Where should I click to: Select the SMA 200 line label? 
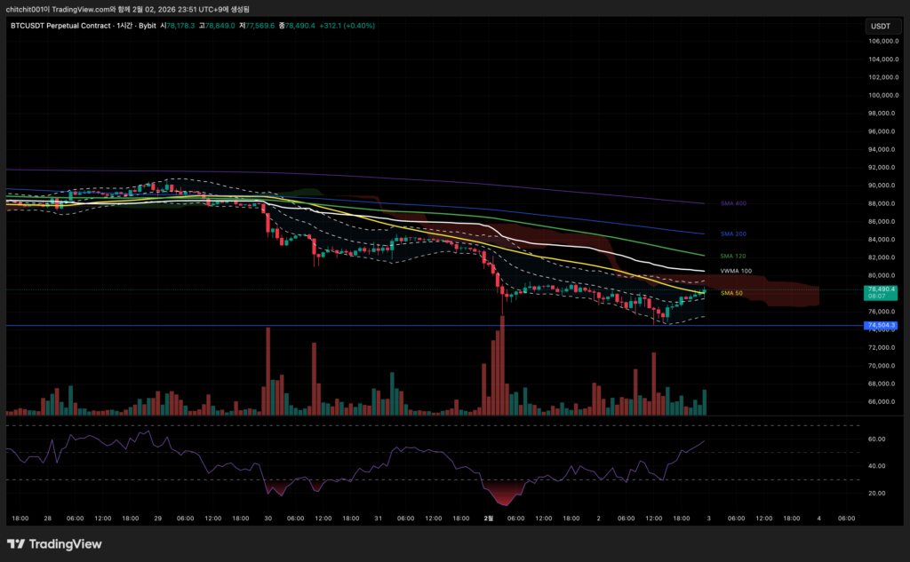732,234
